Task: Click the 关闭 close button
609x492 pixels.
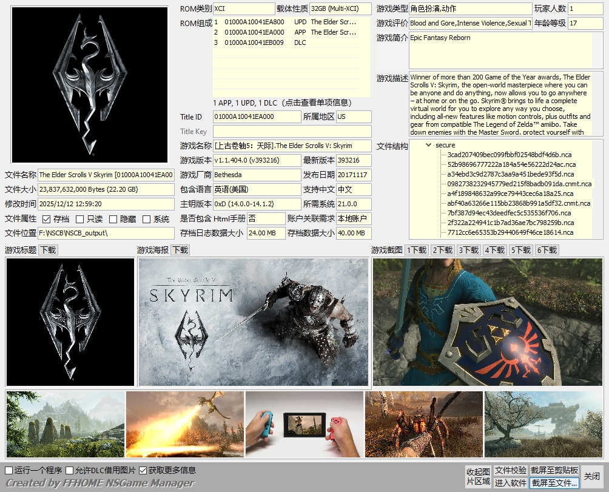Action: click(x=592, y=476)
